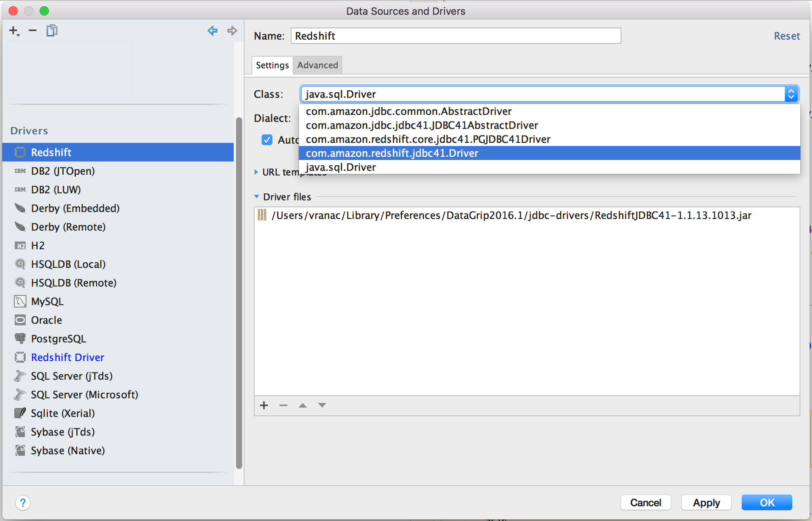Select DB2 (LUW) driver

point(118,189)
